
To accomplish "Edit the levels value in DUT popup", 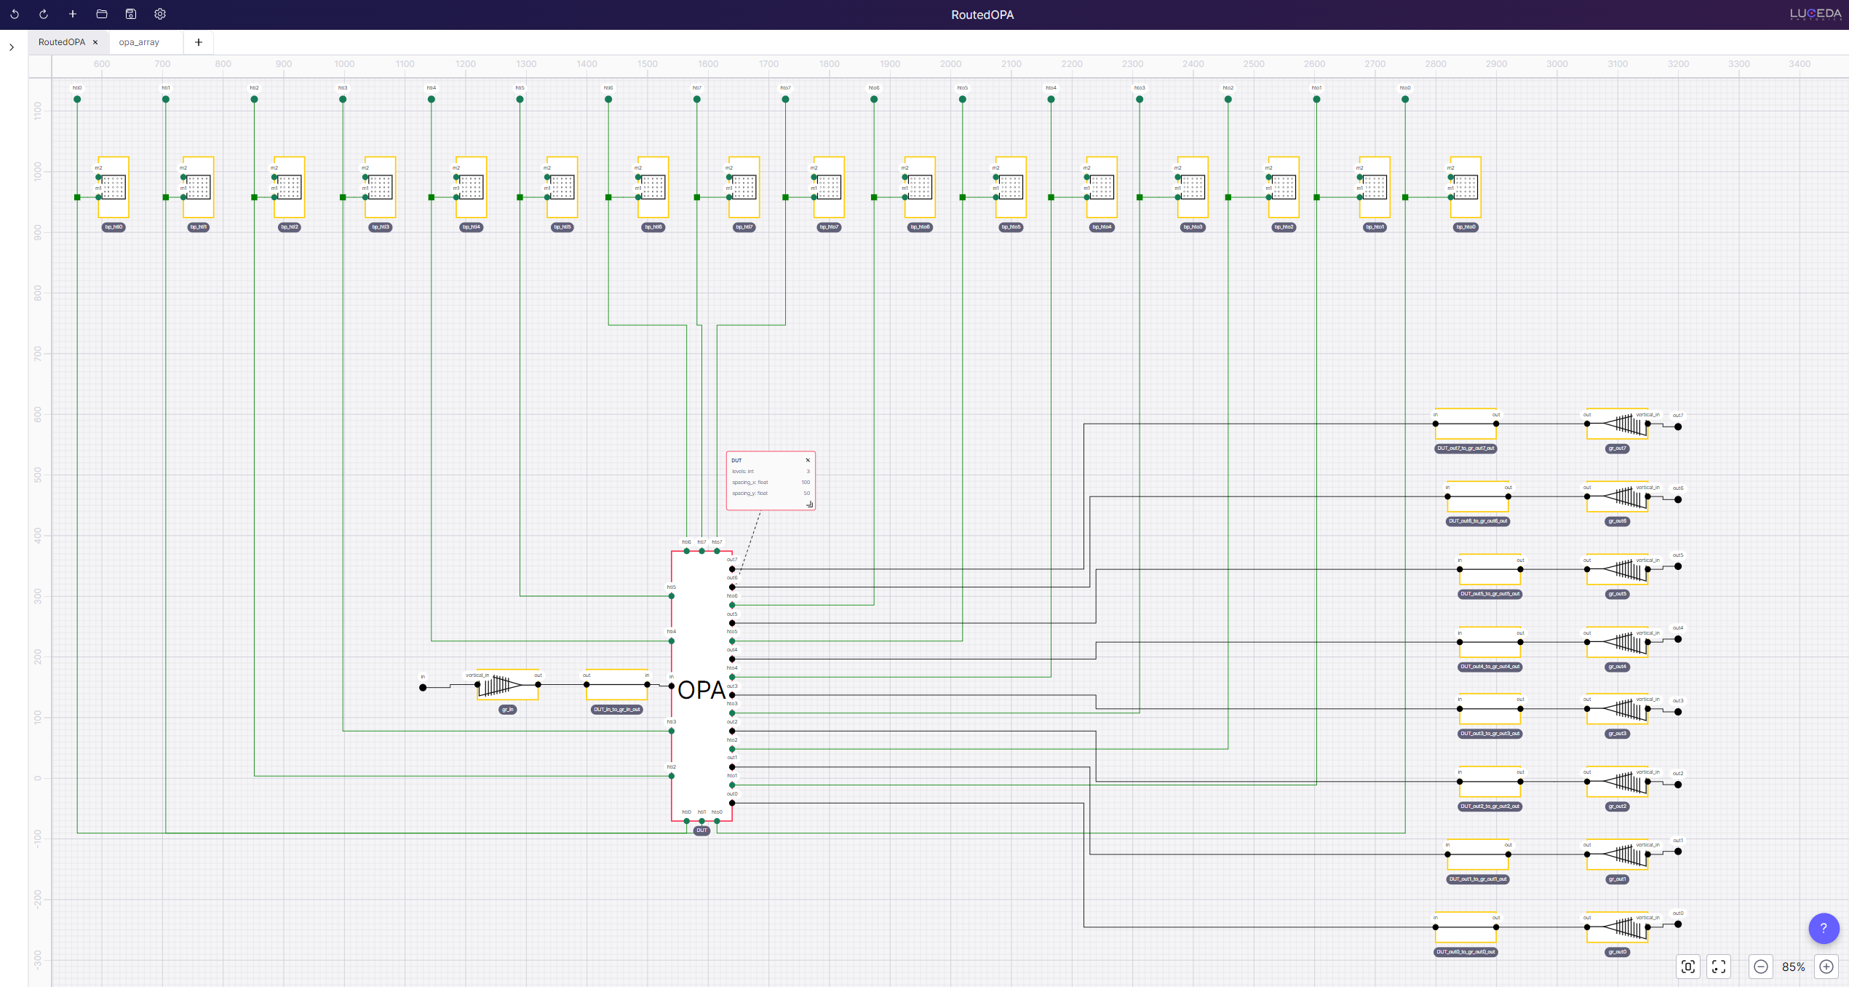I will (x=807, y=472).
